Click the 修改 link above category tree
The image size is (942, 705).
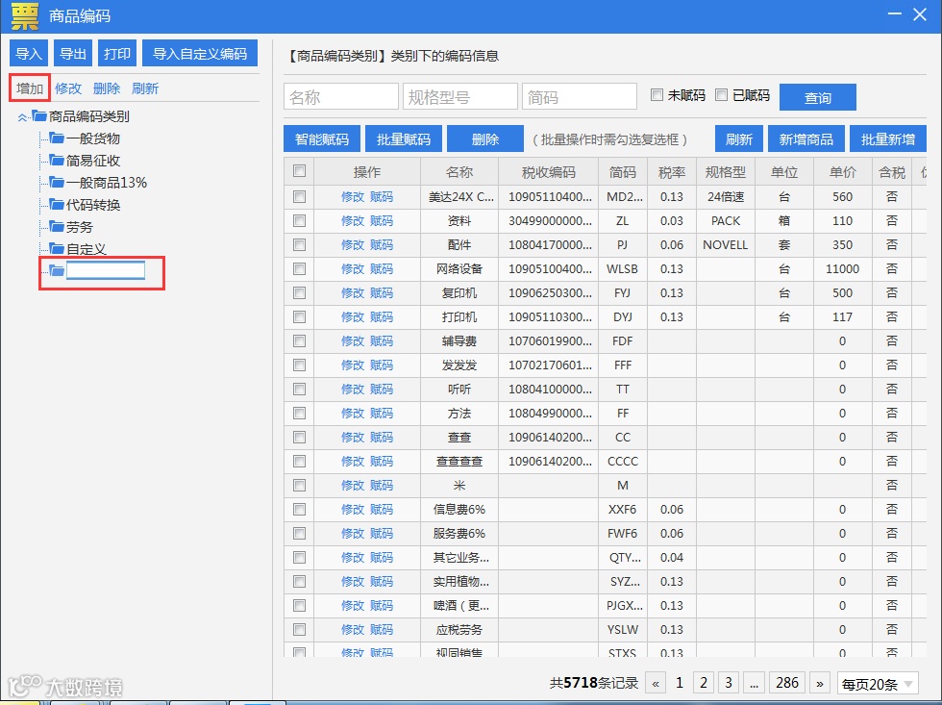point(68,88)
